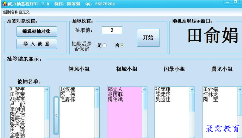Select 金家诚 in the candidate list

[x=17, y=134]
